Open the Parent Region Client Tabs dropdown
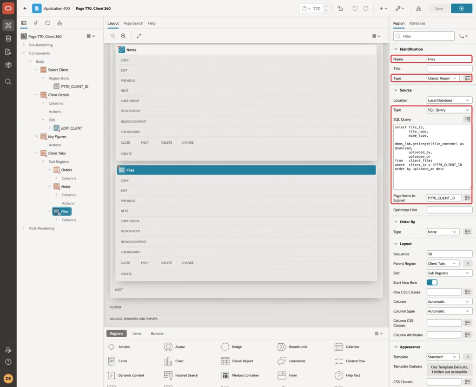This screenshot has height=387, width=476. (443, 263)
